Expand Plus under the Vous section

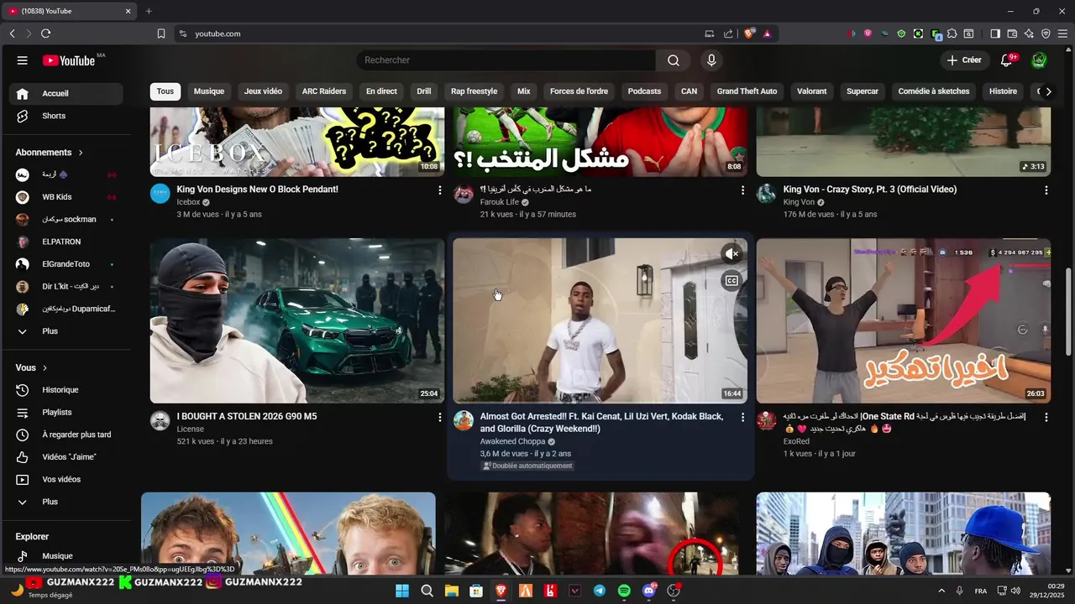coord(66,502)
